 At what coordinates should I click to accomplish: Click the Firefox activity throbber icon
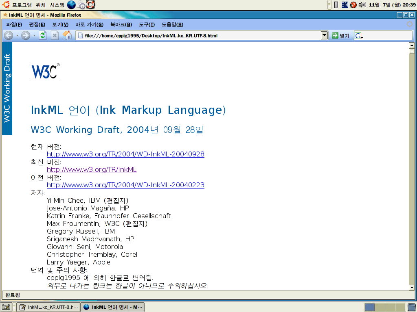(x=410, y=24)
